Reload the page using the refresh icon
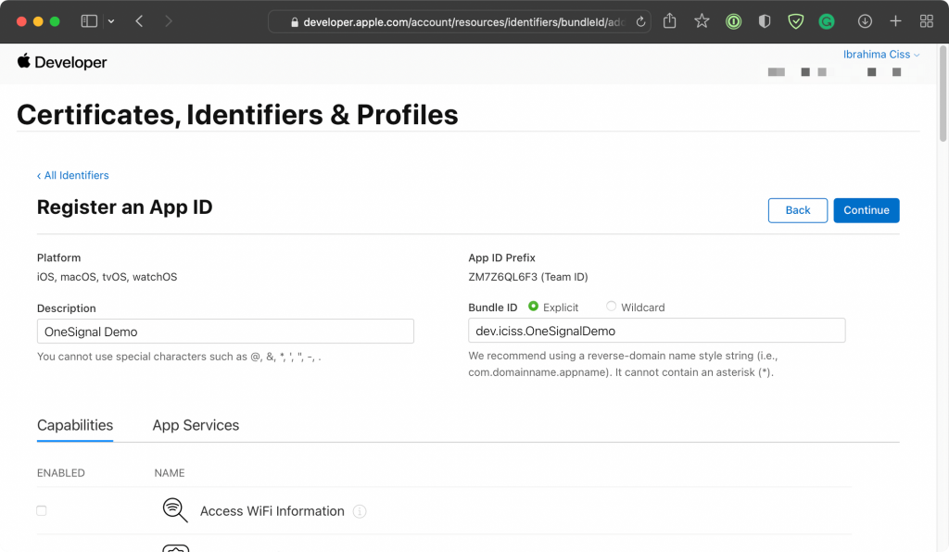Image resolution: width=949 pixels, height=552 pixels. point(640,22)
